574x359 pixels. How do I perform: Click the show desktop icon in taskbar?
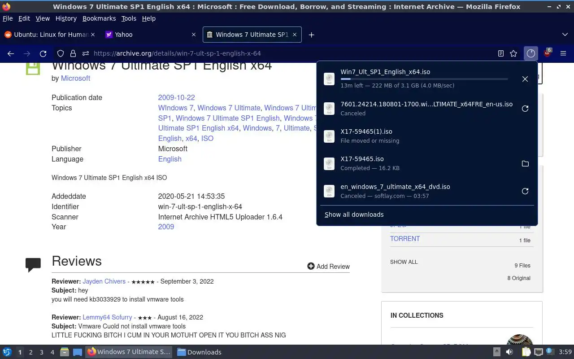pyautogui.click(x=78, y=352)
